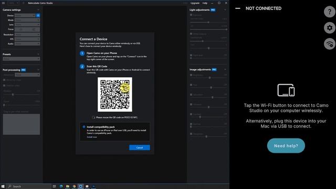Viewport: 336px width, 189px height.
Task: Click the Windows taskbar Search box
Action: tap(29, 186)
